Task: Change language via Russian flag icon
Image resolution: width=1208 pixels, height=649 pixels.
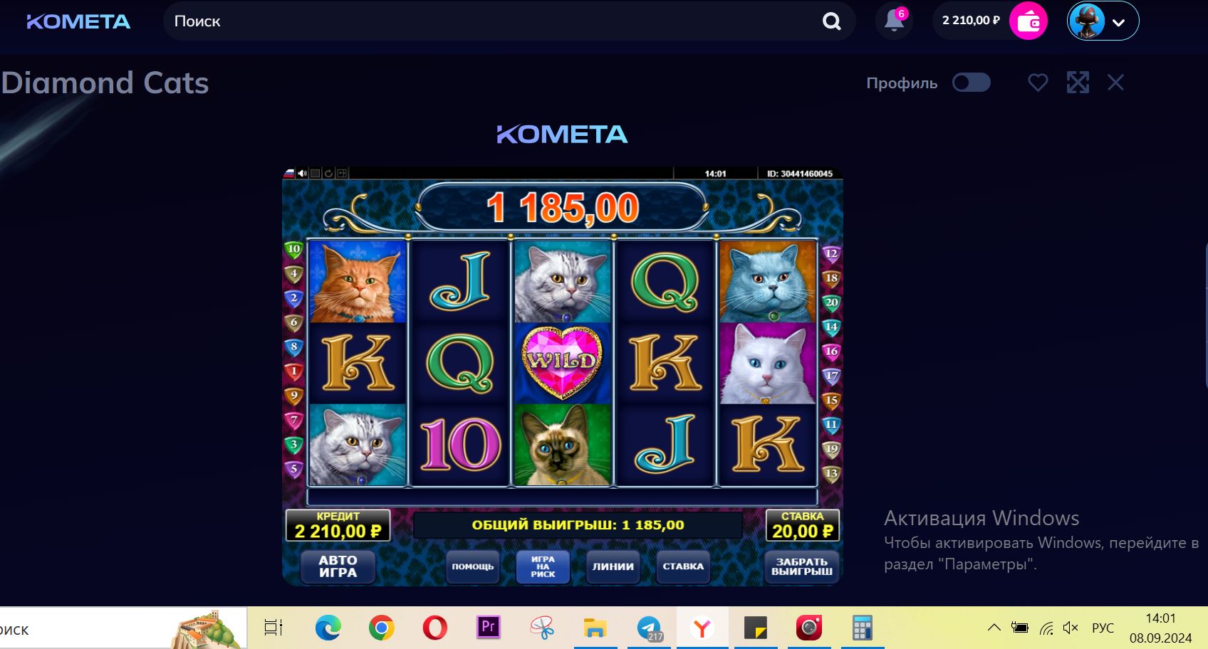Action: click(x=289, y=173)
